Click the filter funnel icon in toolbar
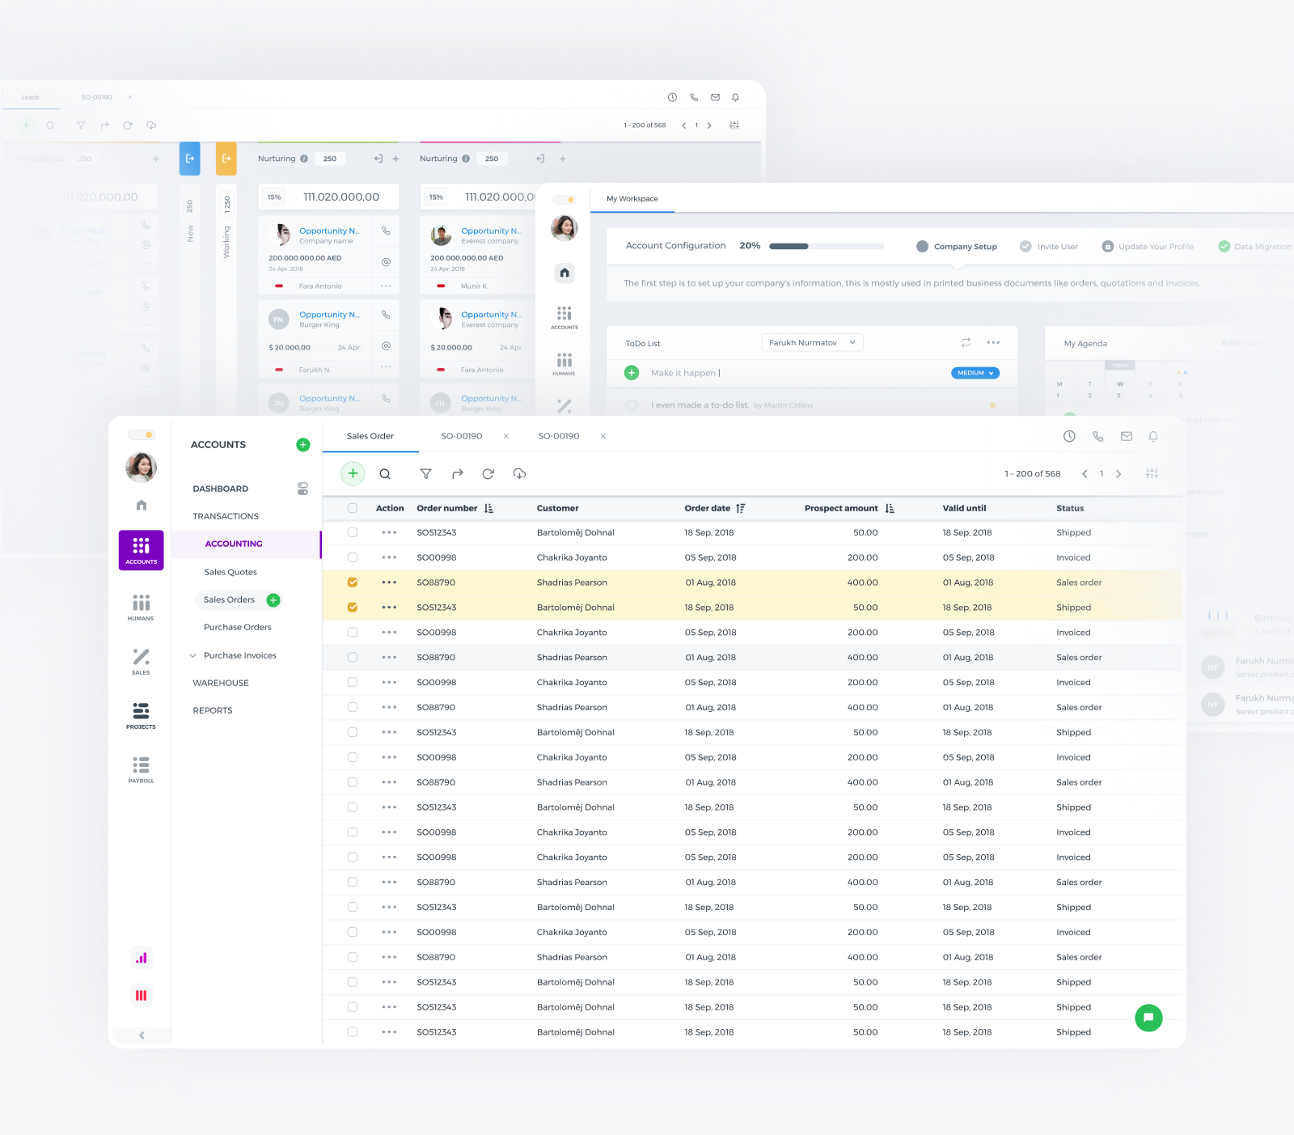 pos(425,474)
